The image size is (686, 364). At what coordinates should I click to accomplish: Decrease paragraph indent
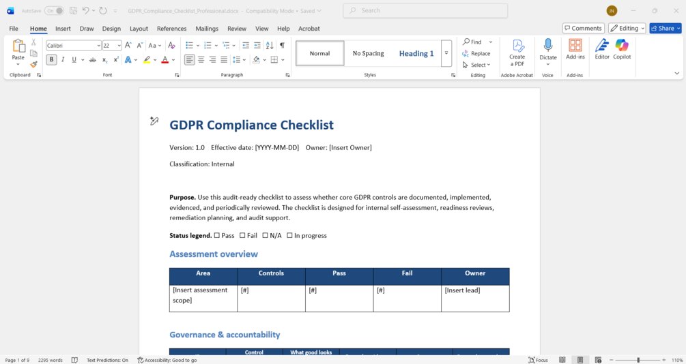(x=246, y=45)
